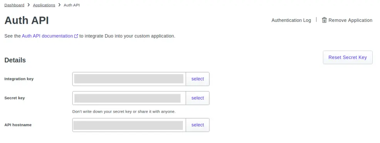Click the API hostname label
The width and height of the screenshot is (380, 143).
(18, 125)
